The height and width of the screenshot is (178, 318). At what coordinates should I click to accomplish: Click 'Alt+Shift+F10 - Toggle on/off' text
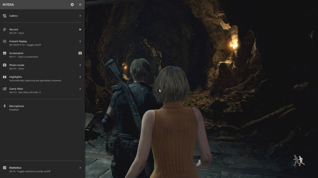(25, 45)
